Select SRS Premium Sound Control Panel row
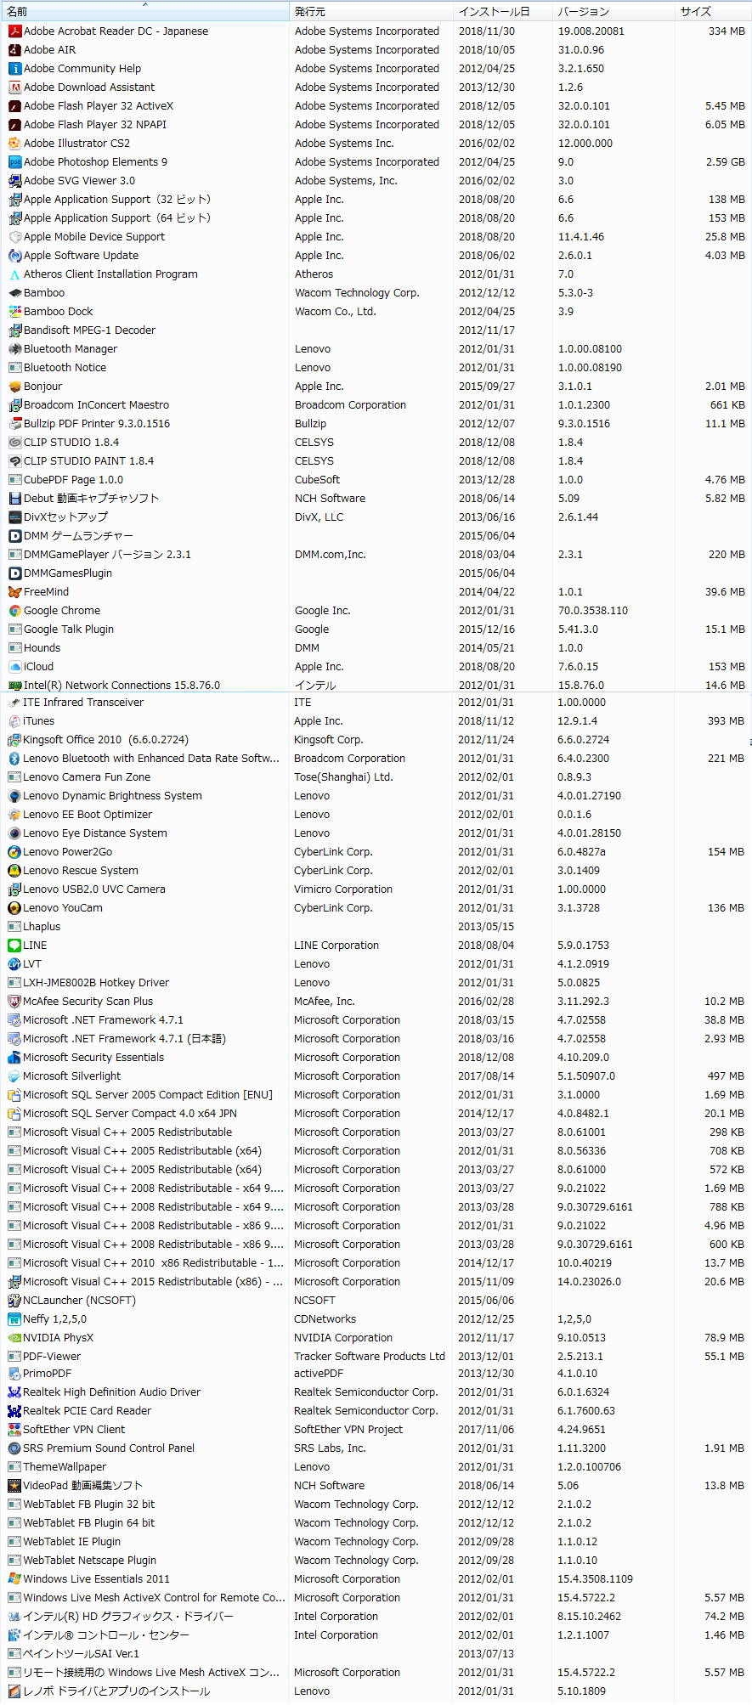The width and height of the screenshot is (752, 1705). pyautogui.click(x=376, y=1448)
